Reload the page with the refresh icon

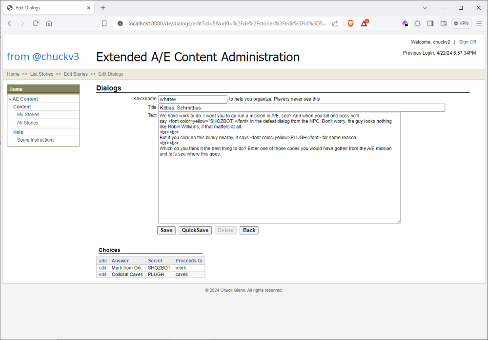(x=36, y=23)
